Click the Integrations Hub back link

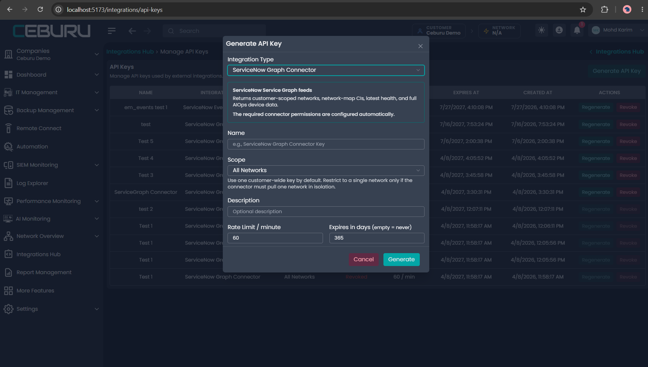pos(617,52)
